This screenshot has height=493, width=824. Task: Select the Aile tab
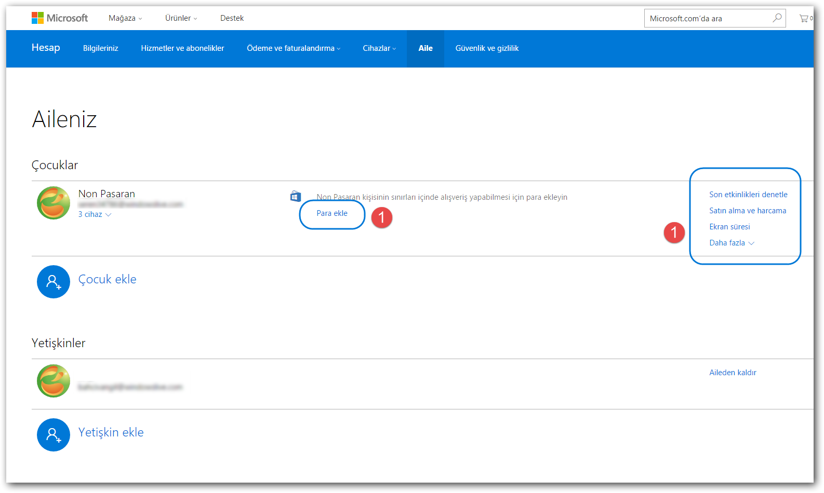pyautogui.click(x=426, y=48)
